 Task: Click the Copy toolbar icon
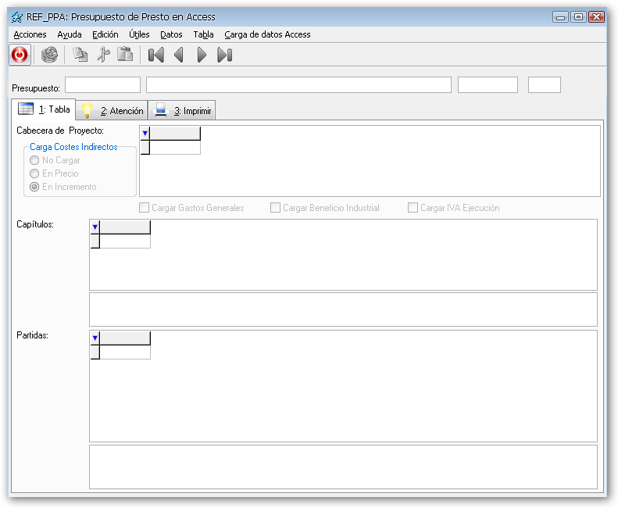click(80, 55)
